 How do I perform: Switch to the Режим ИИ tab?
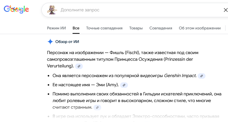[56, 28]
